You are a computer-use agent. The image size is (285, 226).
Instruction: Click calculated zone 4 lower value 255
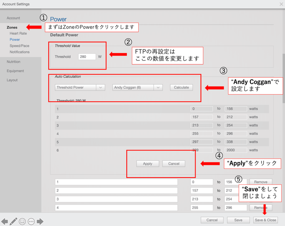(202, 134)
